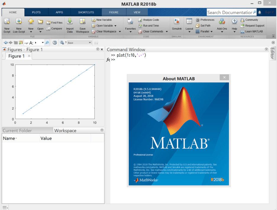Open the New Script icon
This screenshot has width=277, height=210.
[7, 26]
